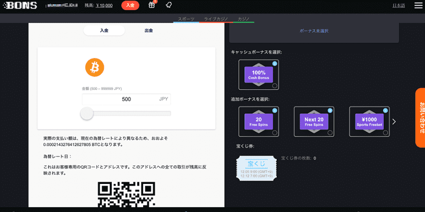Open the hamburger menu icon
Viewport: 425px width, 212px height.
pyautogui.click(x=418, y=5)
